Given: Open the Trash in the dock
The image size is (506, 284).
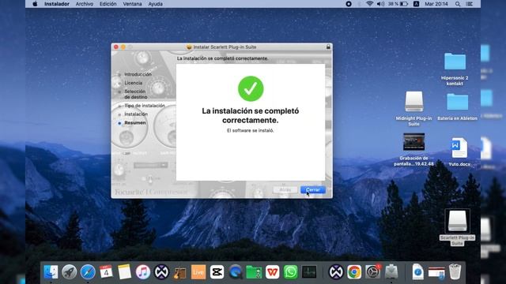Looking at the screenshot, I should [455, 272].
